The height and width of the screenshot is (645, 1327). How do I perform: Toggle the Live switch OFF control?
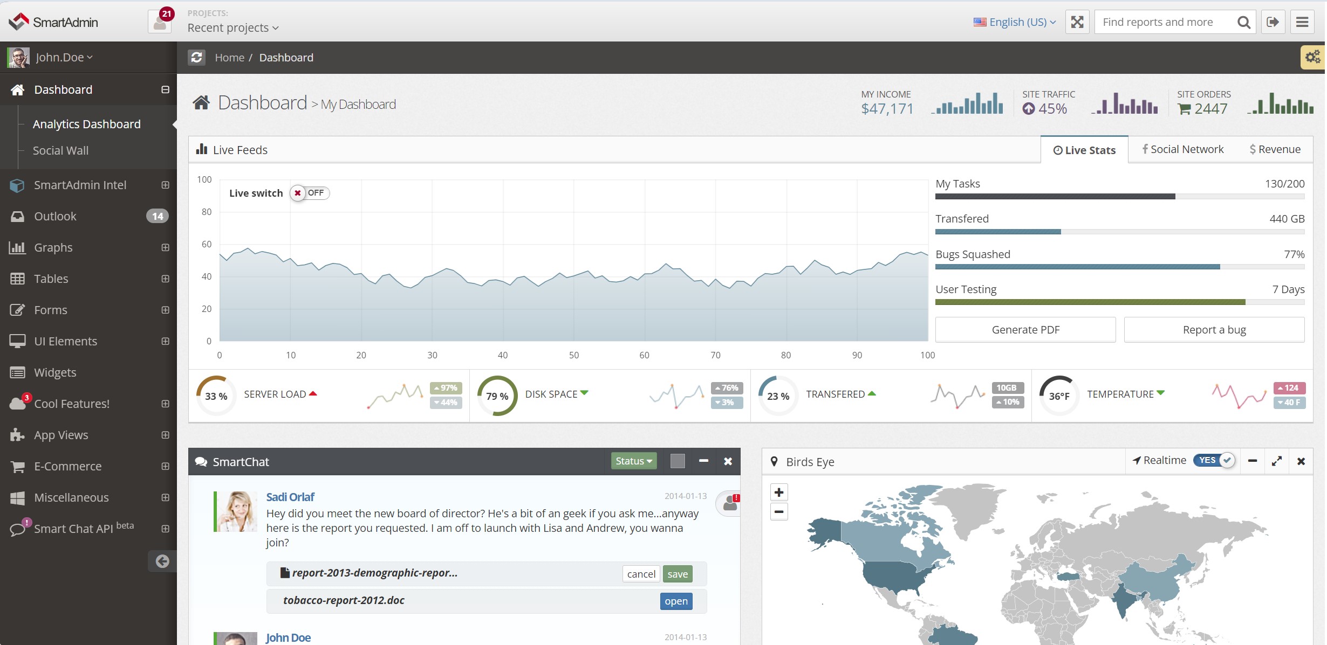pos(310,193)
